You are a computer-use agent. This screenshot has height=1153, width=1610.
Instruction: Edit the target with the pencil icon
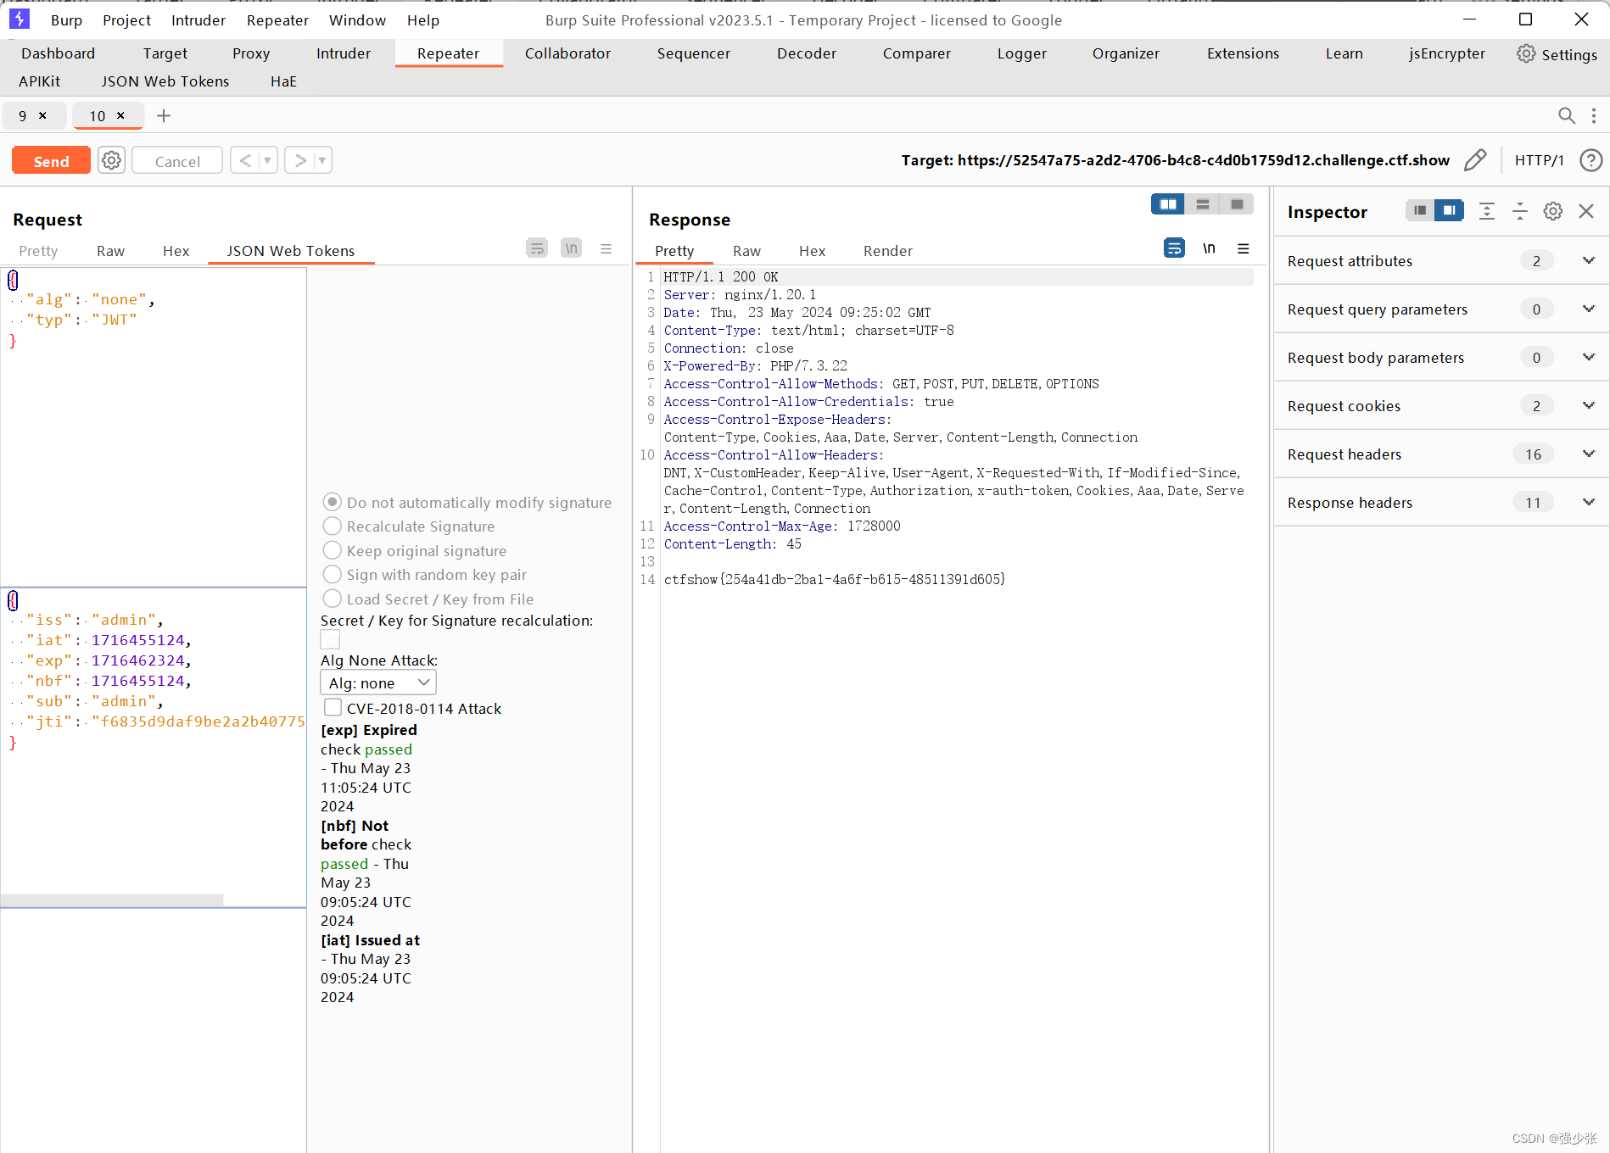pyautogui.click(x=1475, y=160)
